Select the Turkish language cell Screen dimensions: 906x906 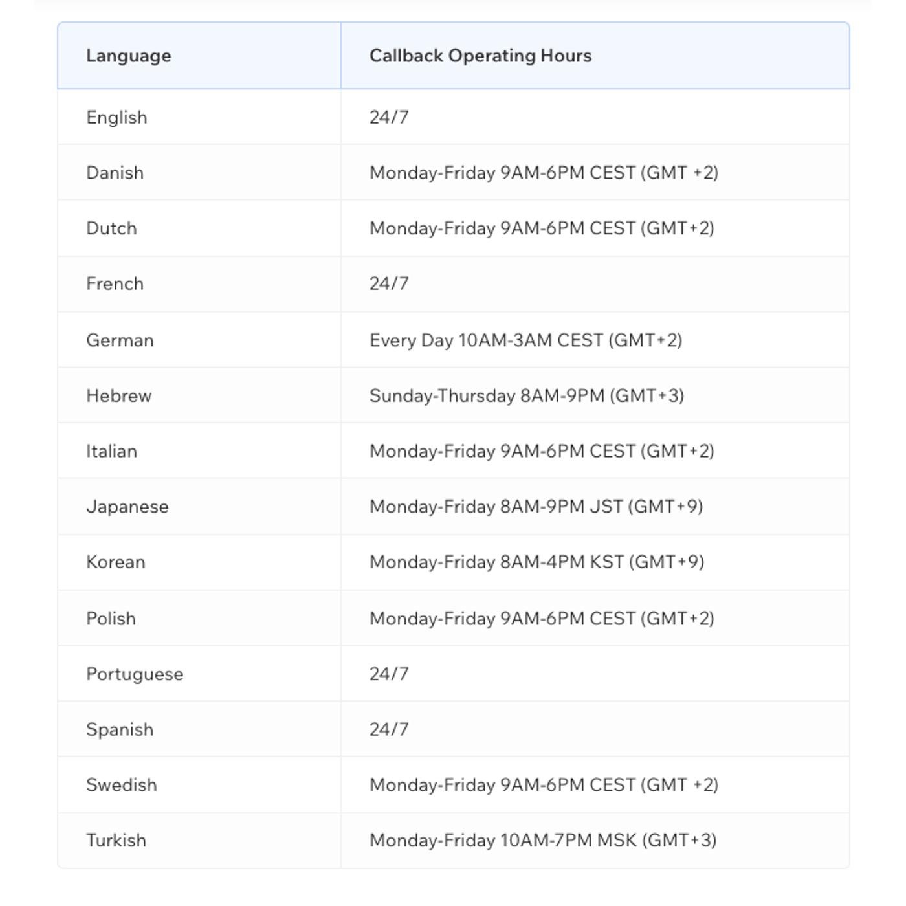point(199,841)
